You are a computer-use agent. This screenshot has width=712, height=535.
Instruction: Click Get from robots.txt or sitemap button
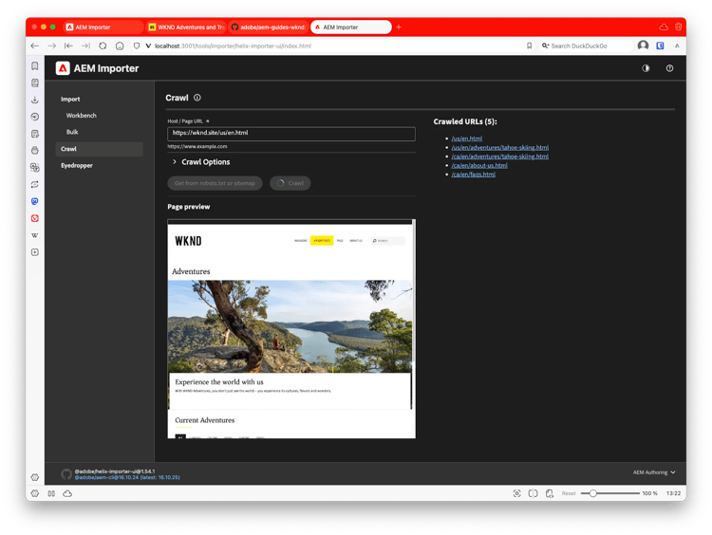tap(215, 183)
